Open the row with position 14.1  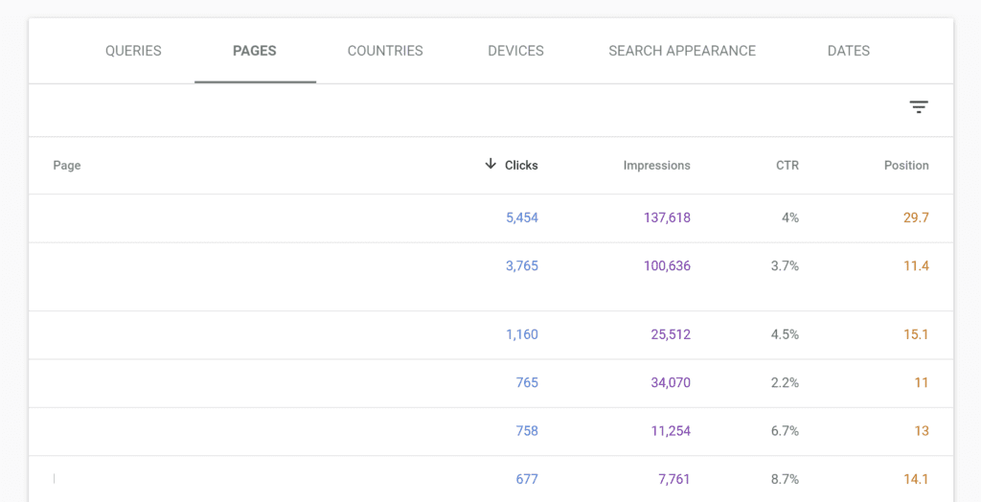491,479
